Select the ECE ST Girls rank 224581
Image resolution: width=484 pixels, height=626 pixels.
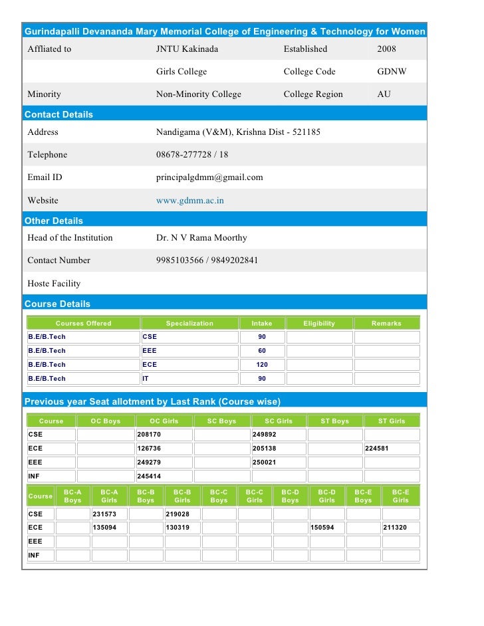pyautogui.click(x=376, y=449)
